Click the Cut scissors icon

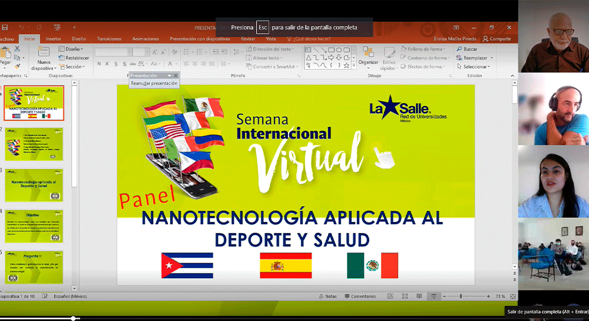tap(17, 49)
